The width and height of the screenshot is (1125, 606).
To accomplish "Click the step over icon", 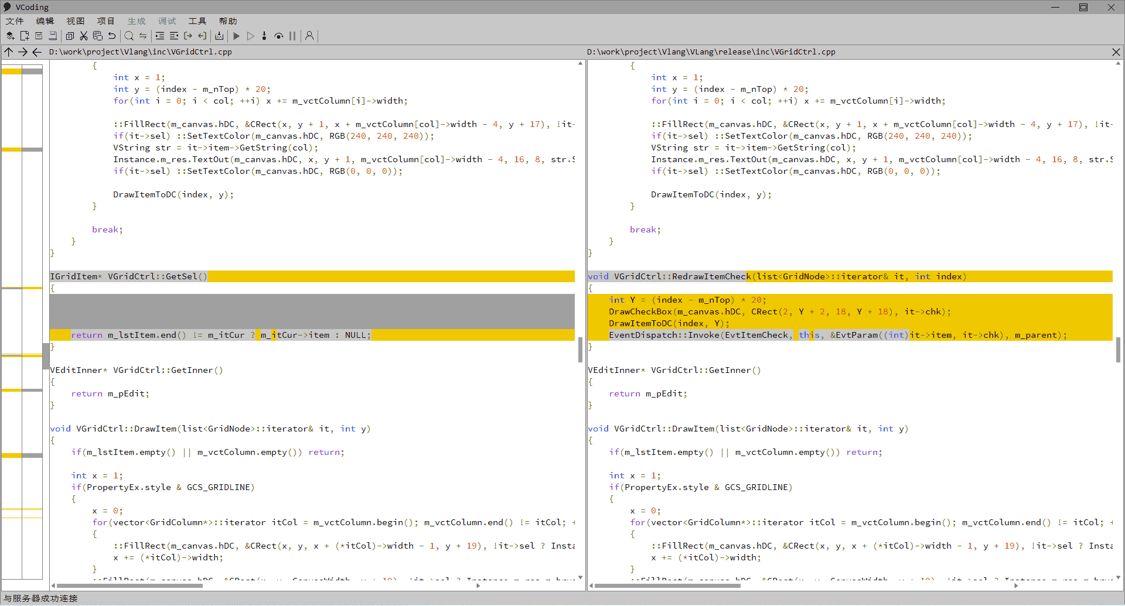I will (278, 36).
